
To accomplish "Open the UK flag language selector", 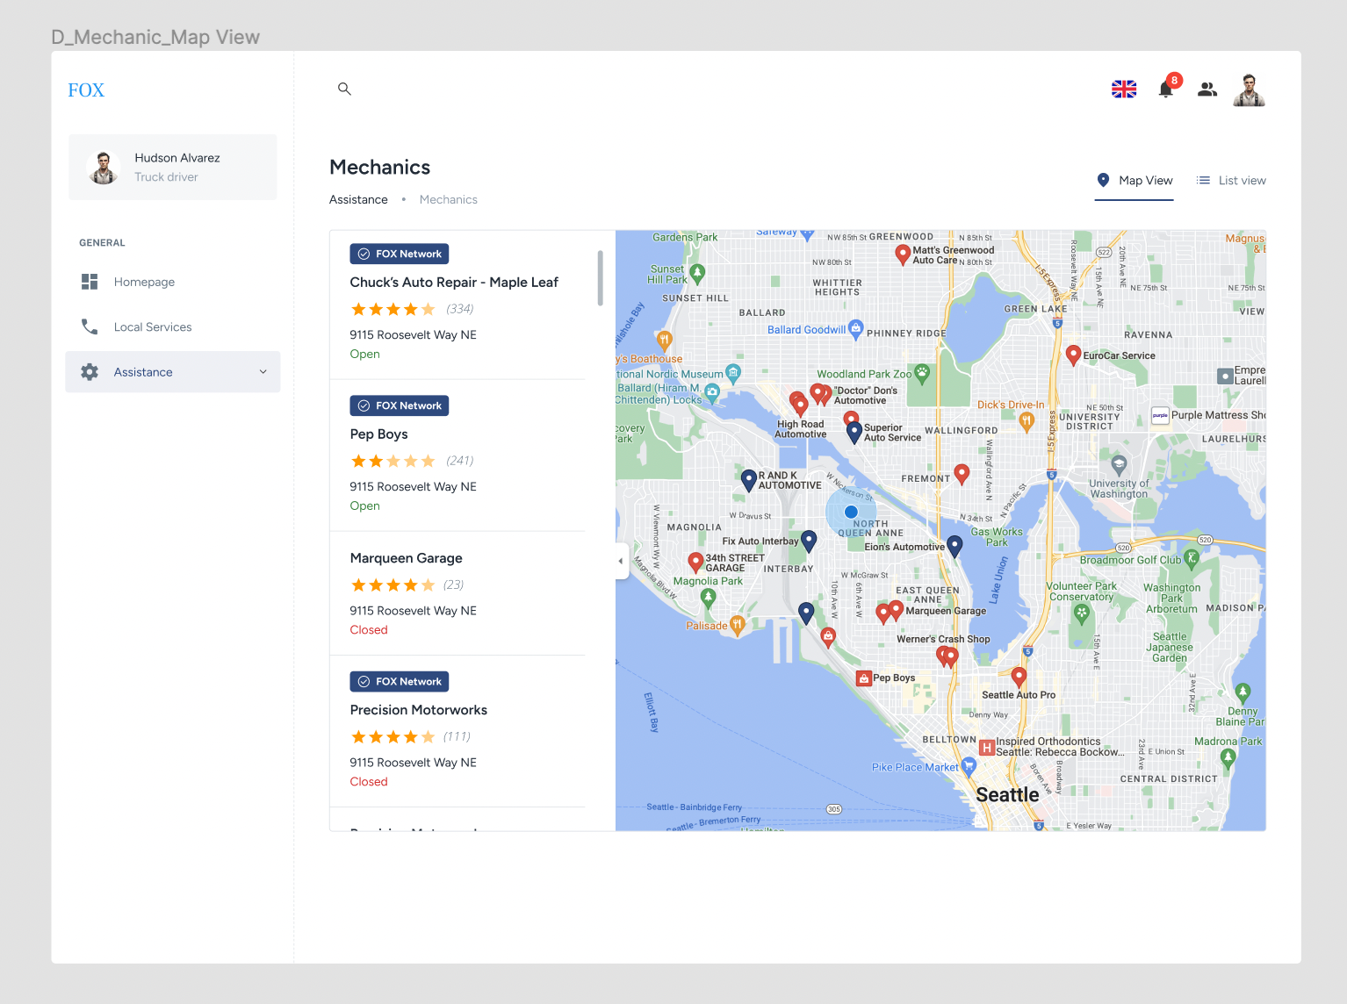I will [x=1124, y=89].
